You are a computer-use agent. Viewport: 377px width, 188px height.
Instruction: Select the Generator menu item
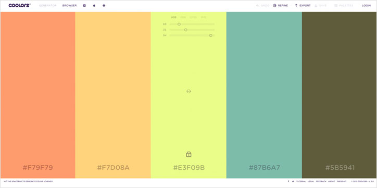(x=48, y=6)
